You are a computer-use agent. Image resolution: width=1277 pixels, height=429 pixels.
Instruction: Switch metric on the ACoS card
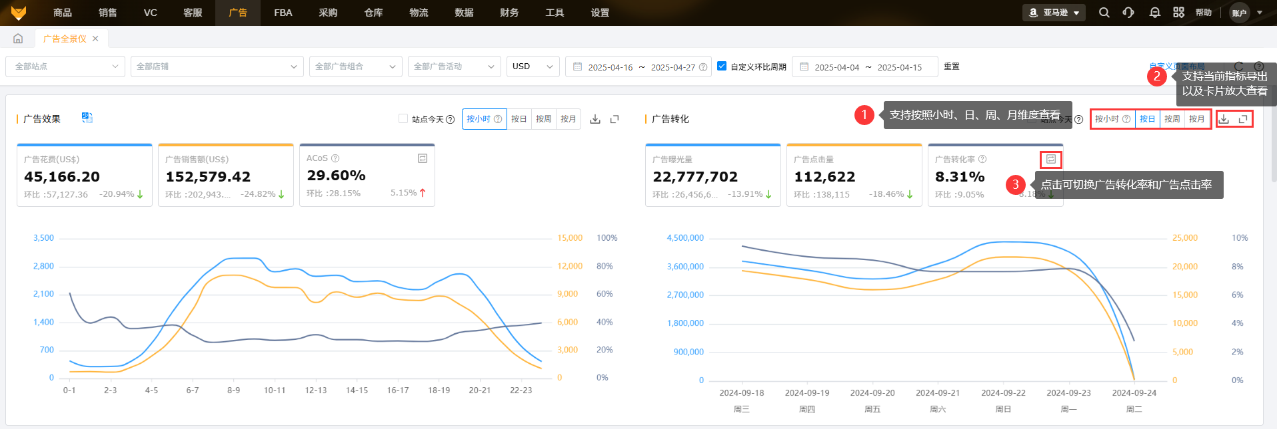coord(422,158)
